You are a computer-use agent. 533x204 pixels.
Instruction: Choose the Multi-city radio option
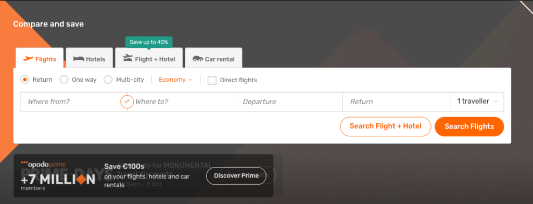point(108,80)
